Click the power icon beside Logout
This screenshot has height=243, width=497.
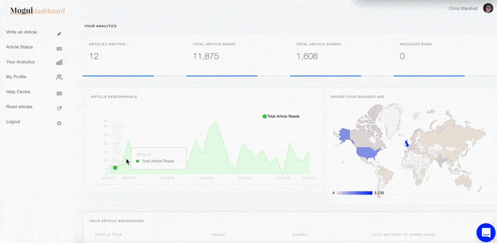[59, 123]
